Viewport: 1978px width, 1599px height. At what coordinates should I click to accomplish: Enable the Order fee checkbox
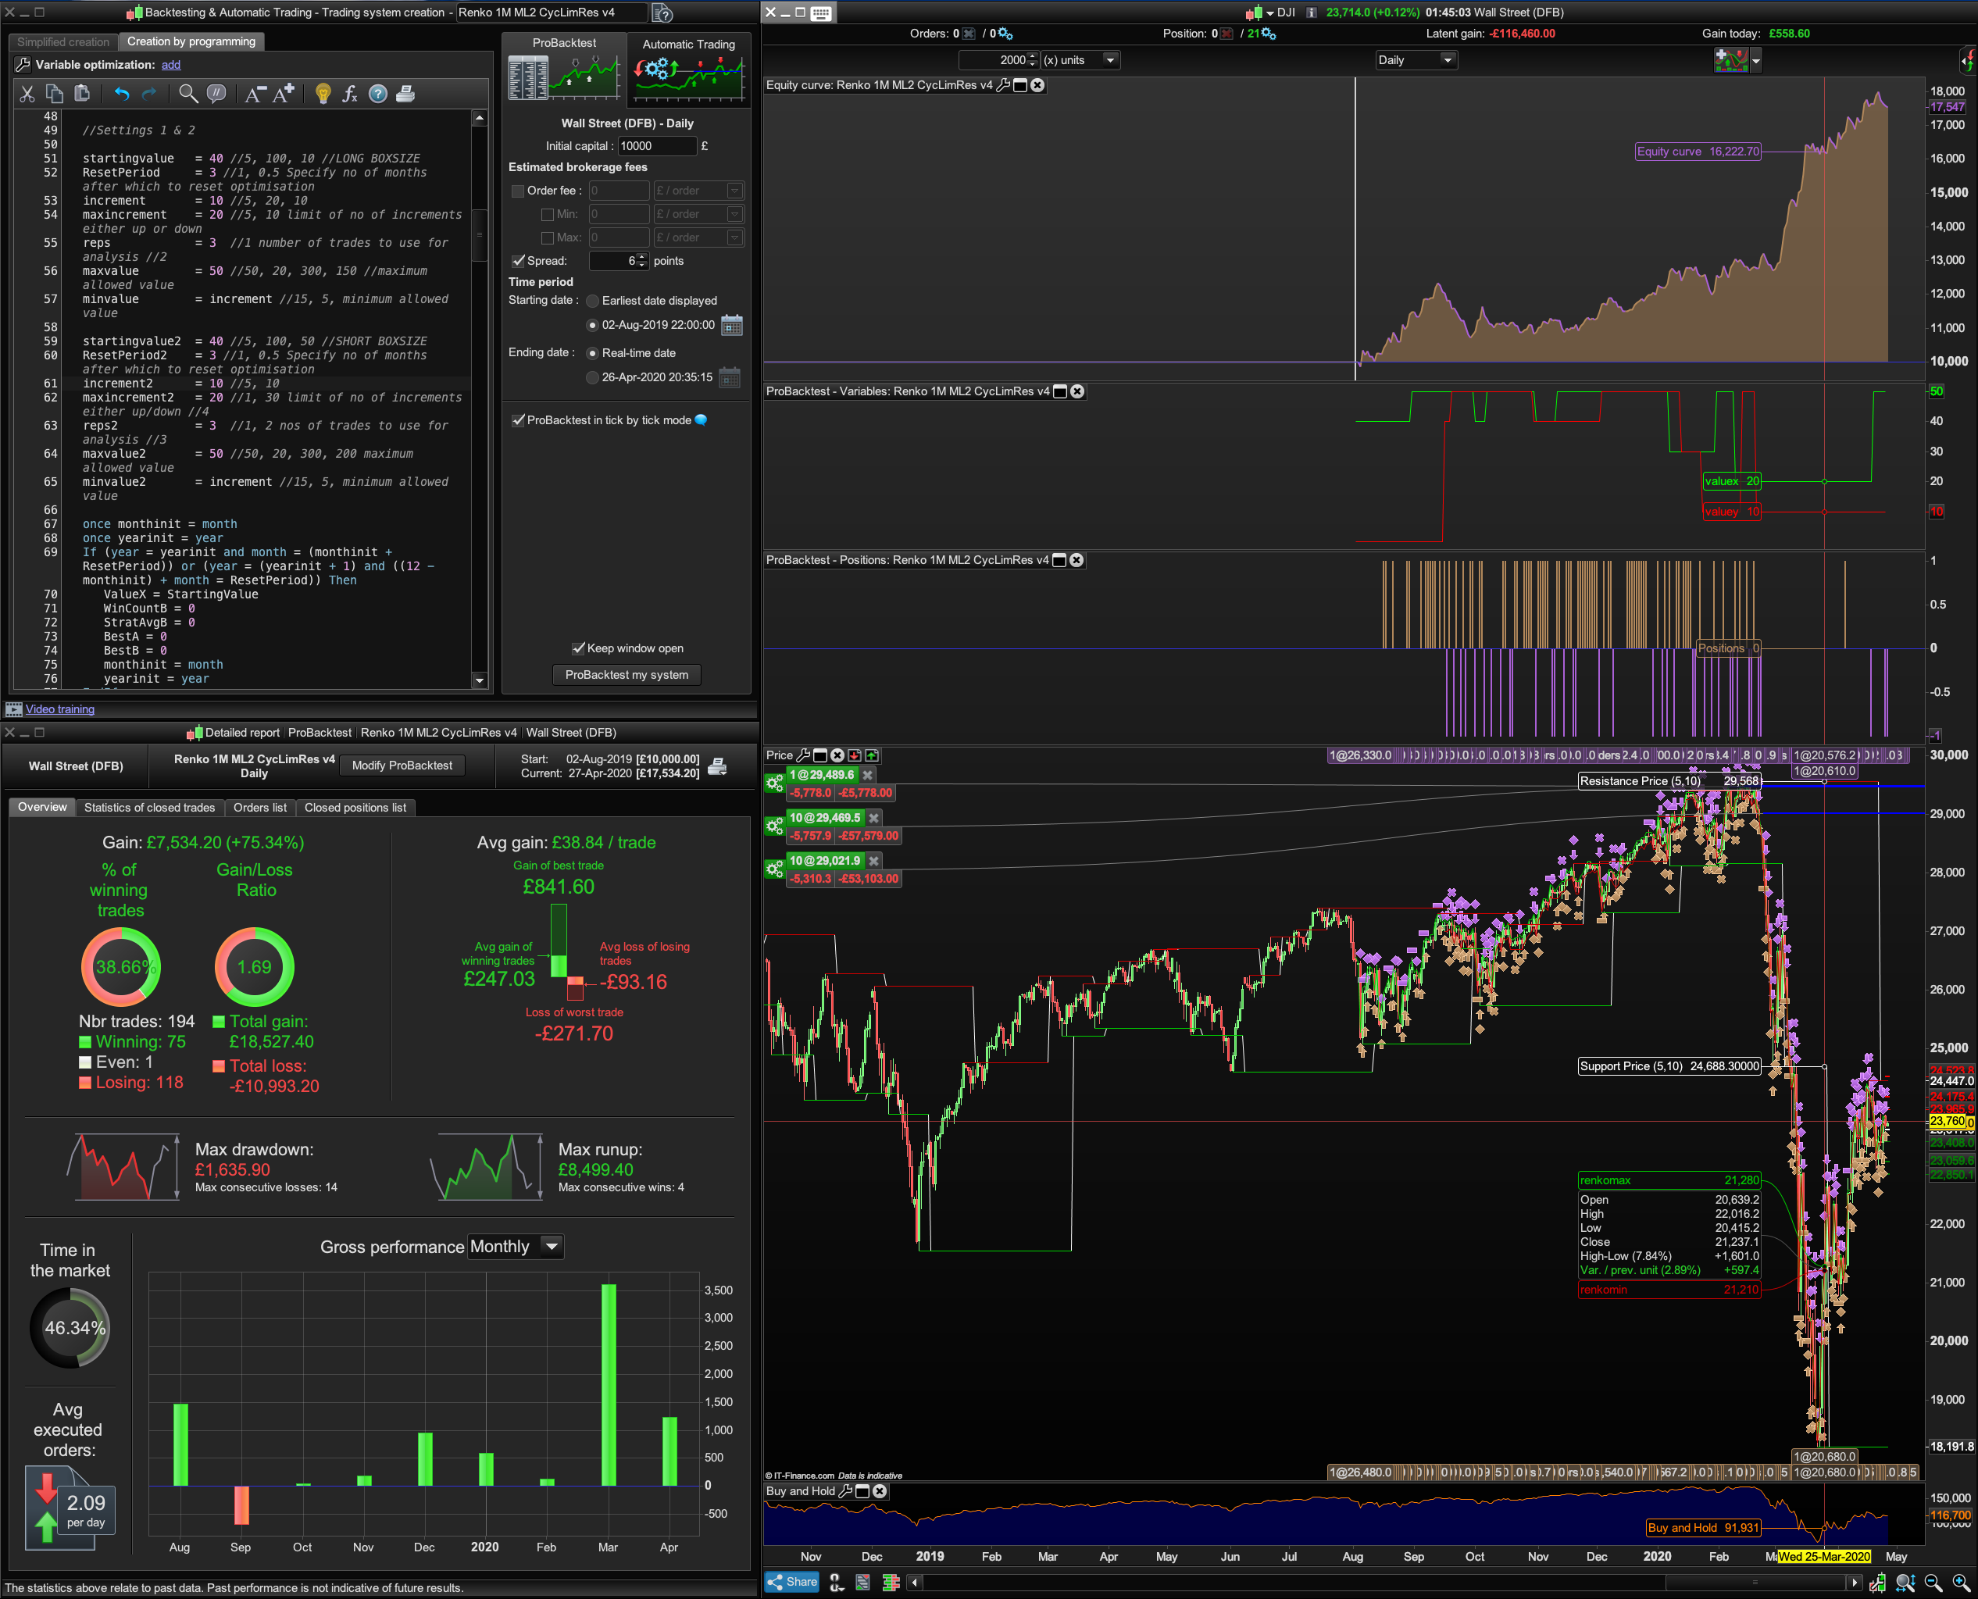point(518,191)
